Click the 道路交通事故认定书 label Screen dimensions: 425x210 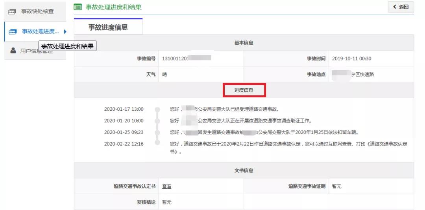click(135, 186)
